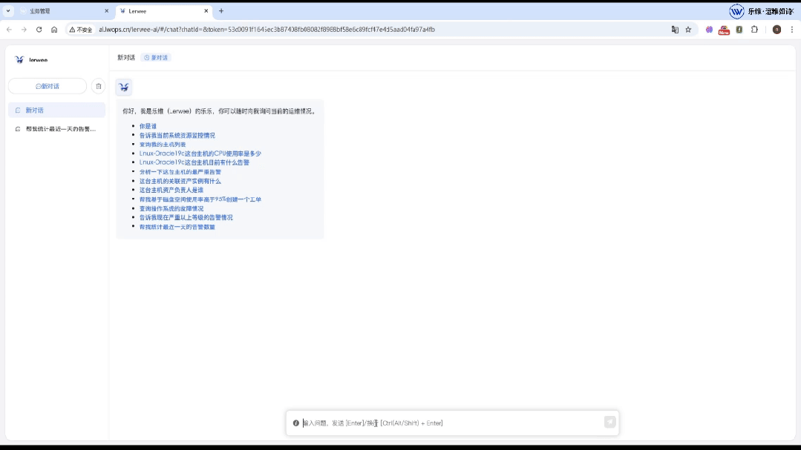Click the send message paper-plane icon

610,422
